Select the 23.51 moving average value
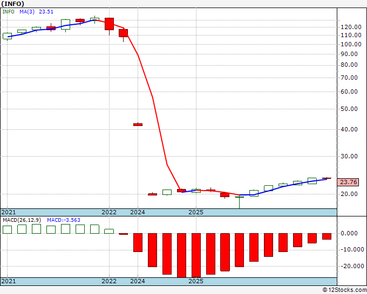 click(x=46, y=12)
